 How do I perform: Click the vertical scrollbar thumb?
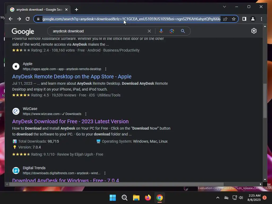tap(265, 101)
